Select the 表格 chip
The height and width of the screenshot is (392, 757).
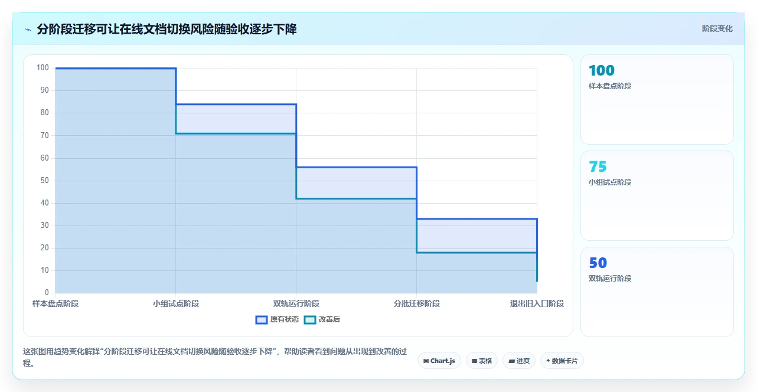[482, 361]
